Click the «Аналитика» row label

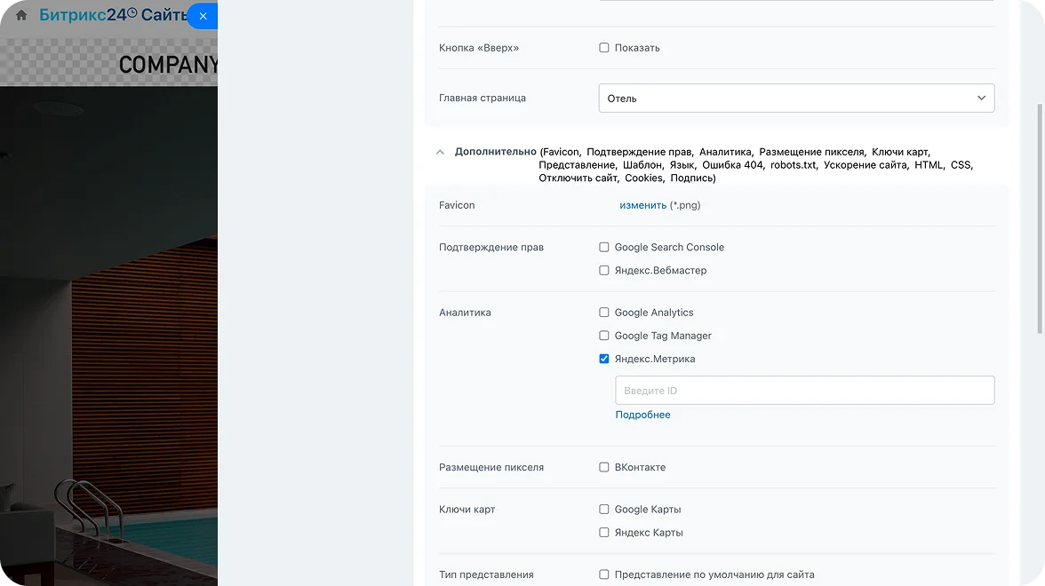click(x=465, y=313)
